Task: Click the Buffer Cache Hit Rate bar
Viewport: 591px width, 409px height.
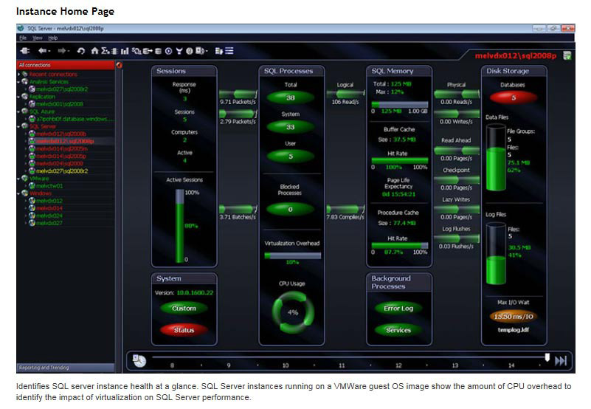Action: coord(399,160)
